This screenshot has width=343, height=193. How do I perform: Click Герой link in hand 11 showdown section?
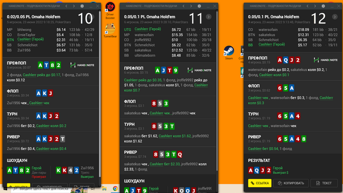tap(154, 189)
